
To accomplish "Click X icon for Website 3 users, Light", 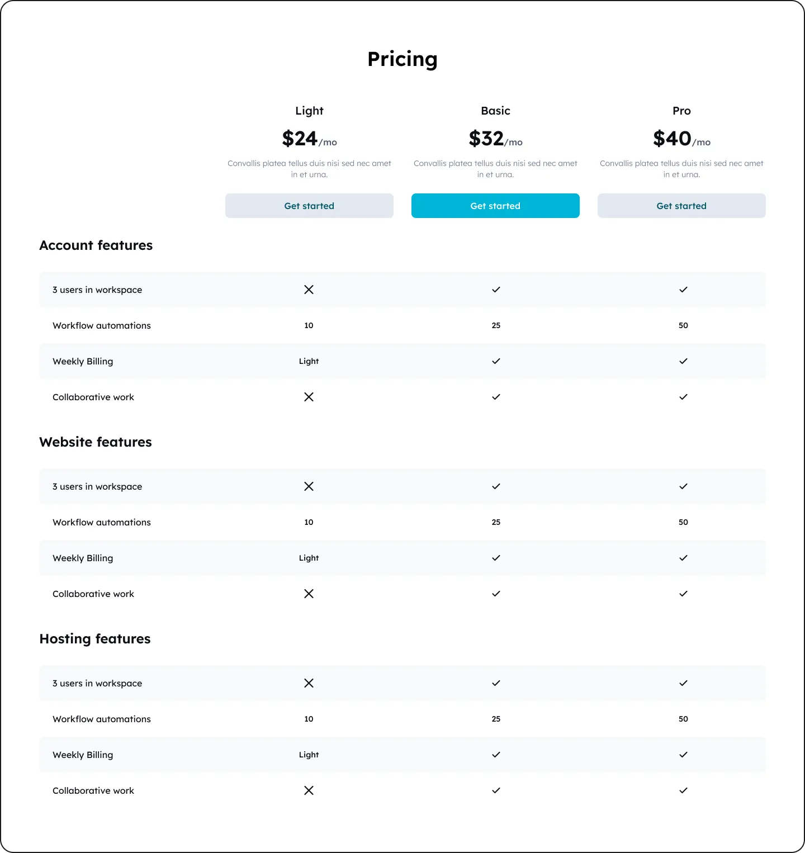I will tap(309, 486).
